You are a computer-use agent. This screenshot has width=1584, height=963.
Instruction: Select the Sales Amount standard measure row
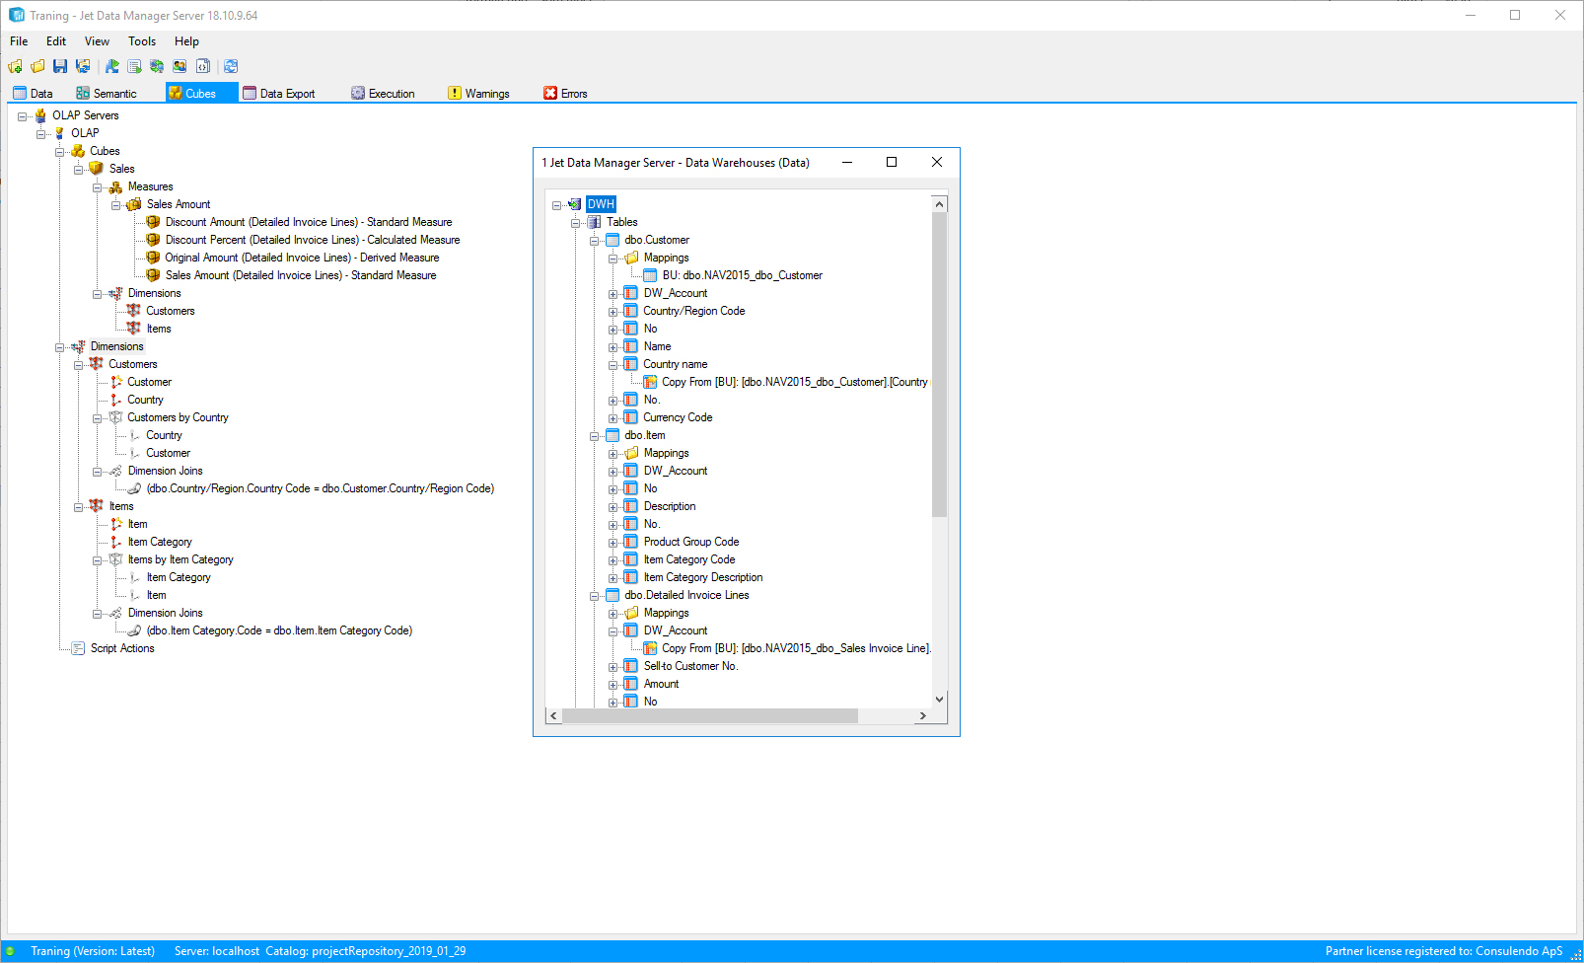tap(301, 275)
